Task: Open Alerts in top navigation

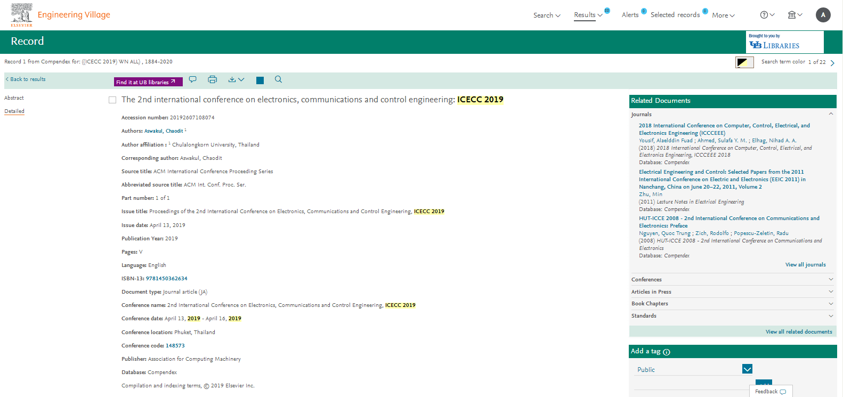Action: (x=630, y=15)
